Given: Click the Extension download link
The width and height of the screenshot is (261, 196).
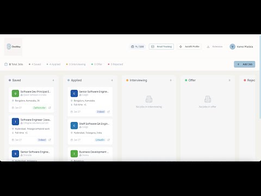Looking at the screenshot, I should tap(215, 47).
